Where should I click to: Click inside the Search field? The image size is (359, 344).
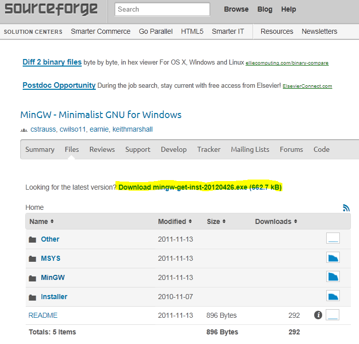162,10
